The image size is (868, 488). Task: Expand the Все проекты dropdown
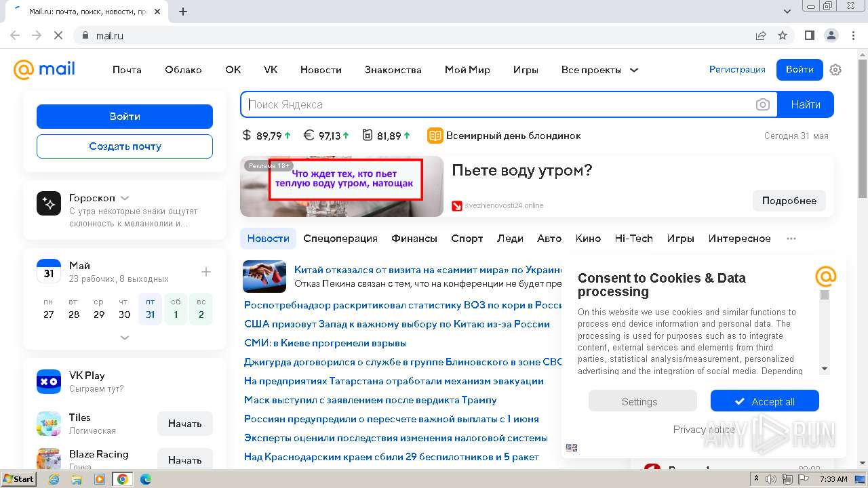tap(600, 70)
